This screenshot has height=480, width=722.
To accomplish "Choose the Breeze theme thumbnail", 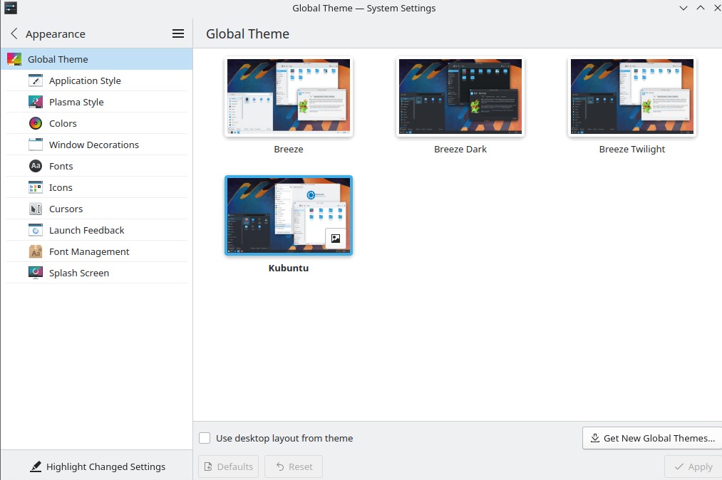I will [289, 97].
